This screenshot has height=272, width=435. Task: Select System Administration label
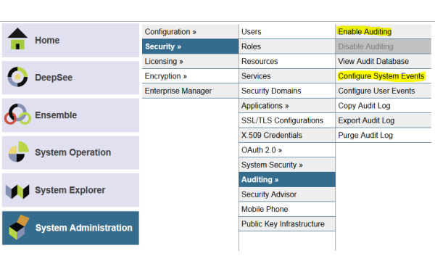click(x=84, y=228)
